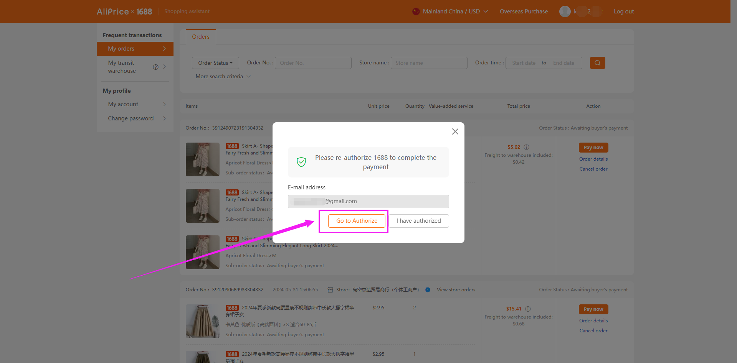The height and width of the screenshot is (363, 737).
Task: Click the Store name input field
Action: (x=429, y=63)
